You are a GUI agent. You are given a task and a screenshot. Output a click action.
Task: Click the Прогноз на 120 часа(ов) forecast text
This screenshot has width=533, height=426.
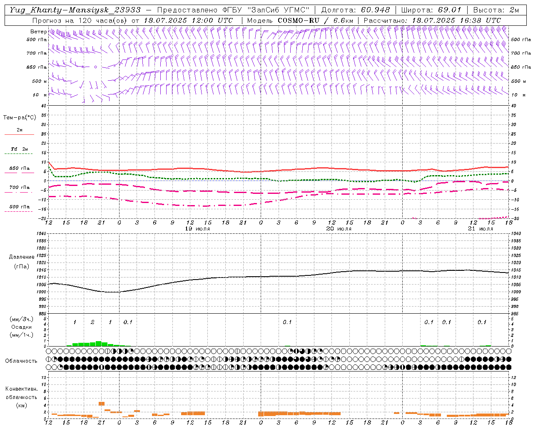[x=80, y=20]
